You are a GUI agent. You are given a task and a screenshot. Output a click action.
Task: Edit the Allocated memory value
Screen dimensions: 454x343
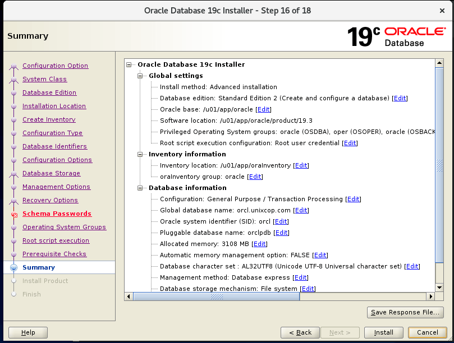coord(259,244)
